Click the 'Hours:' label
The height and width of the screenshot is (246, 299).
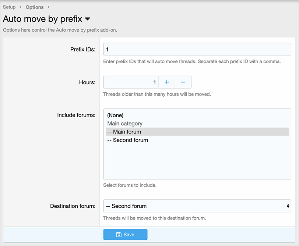pos(87,82)
